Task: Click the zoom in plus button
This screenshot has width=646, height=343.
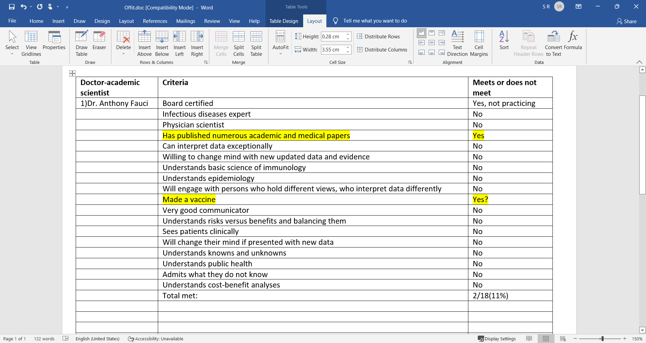Action: click(624, 339)
